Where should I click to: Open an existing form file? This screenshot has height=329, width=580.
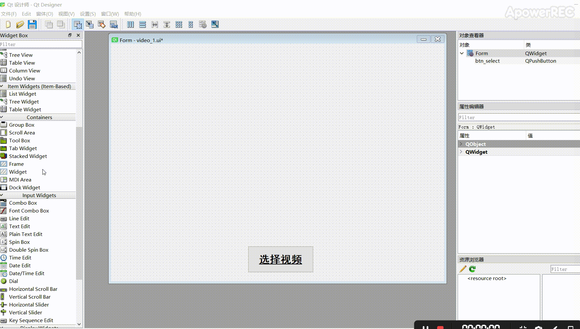[x=20, y=24]
